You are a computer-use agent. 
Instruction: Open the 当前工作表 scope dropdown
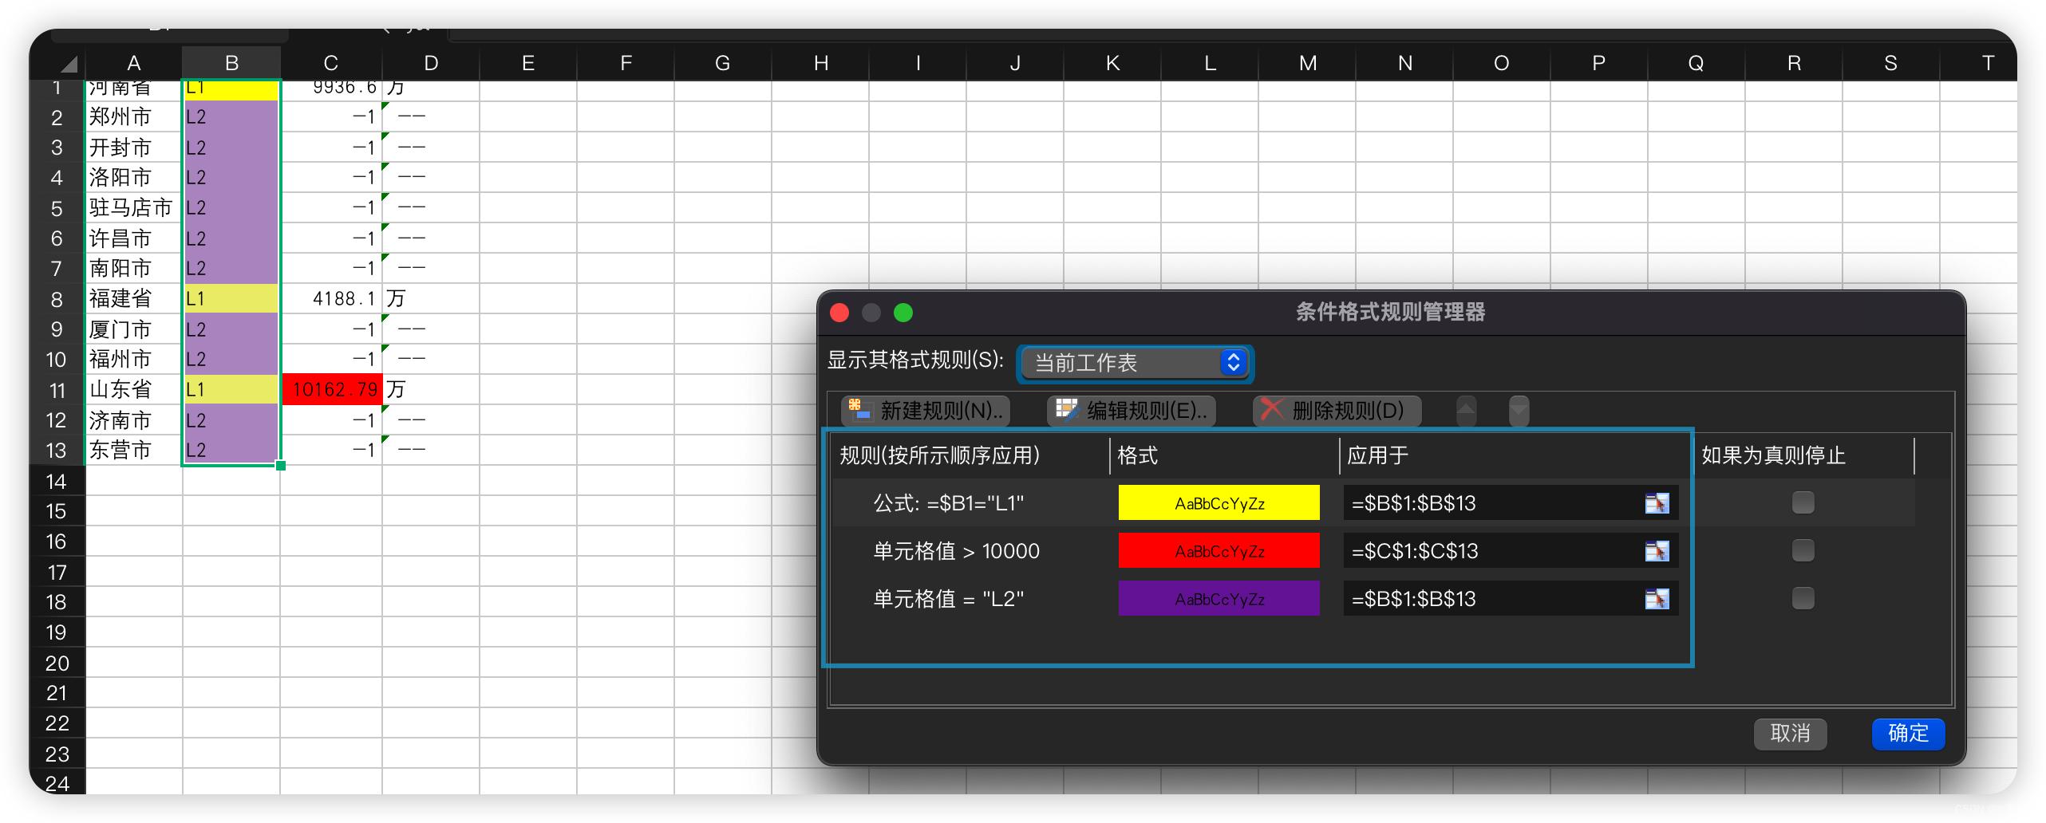[1136, 363]
